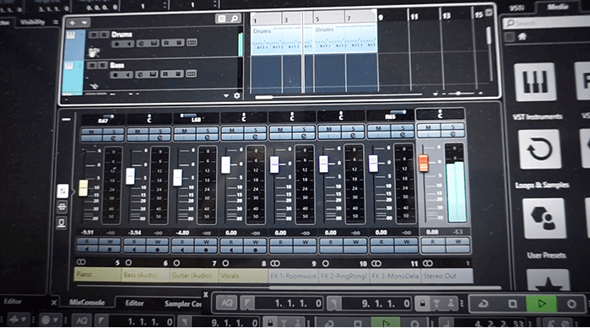This screenshot has height=328, width=590.
Task: Open the Loops & Samples tile
Action: pyautogui.click(x=539, y=149)
